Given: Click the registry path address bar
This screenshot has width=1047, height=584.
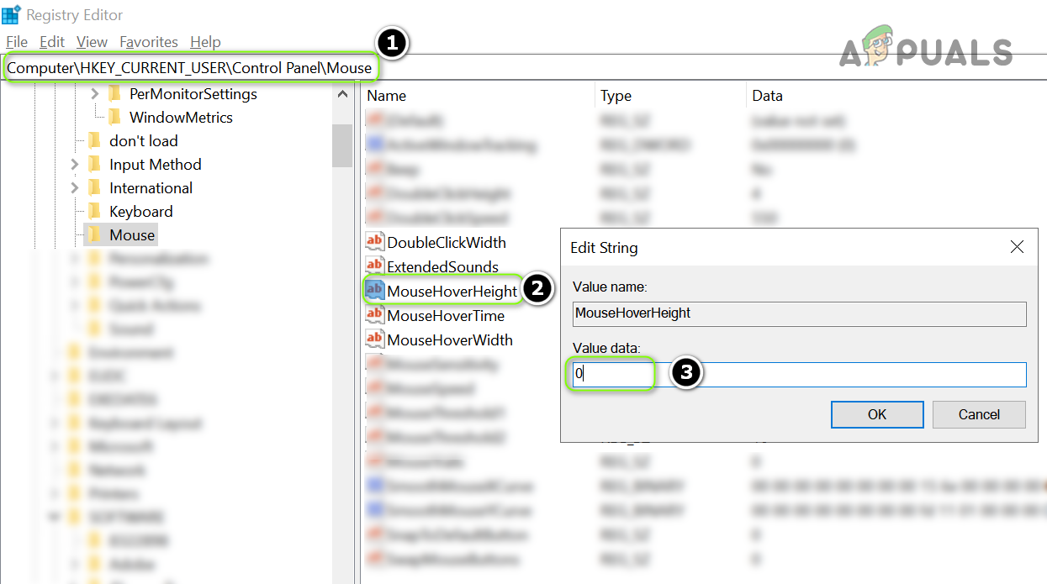Looking at the screenshot, I should (523, 68).
